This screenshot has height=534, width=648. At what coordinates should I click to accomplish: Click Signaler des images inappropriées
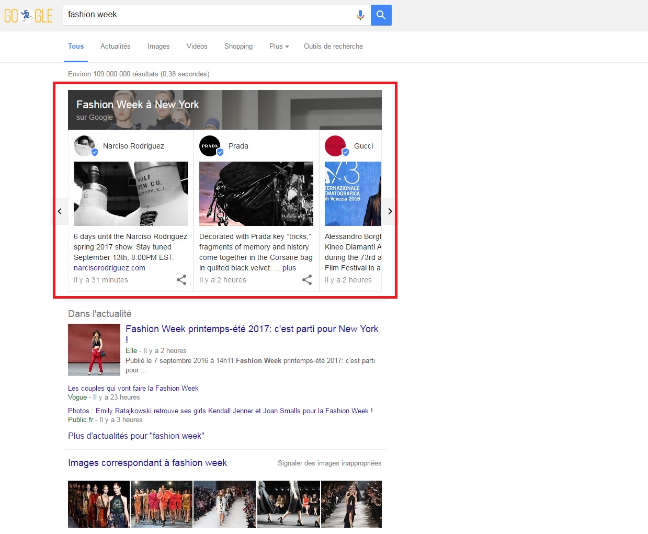tap(329, 463)
